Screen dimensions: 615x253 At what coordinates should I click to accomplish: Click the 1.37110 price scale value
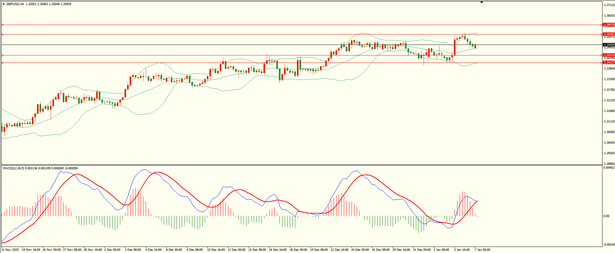coord(609,5)
